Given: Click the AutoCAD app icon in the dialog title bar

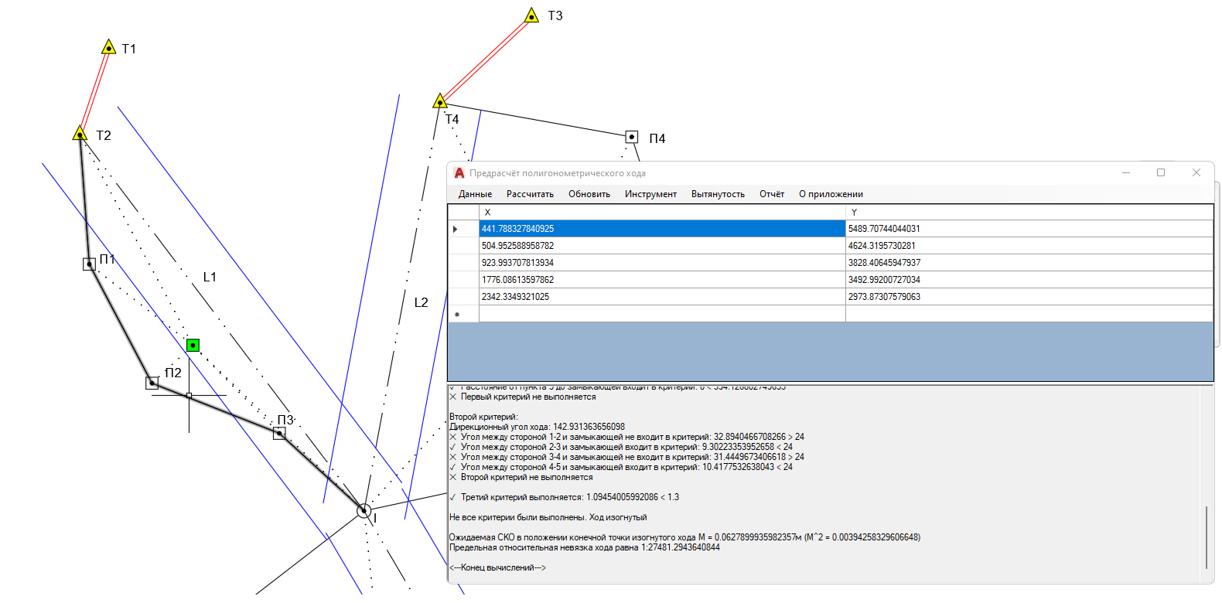Looking at the screenshot, I should pos(459,173).
